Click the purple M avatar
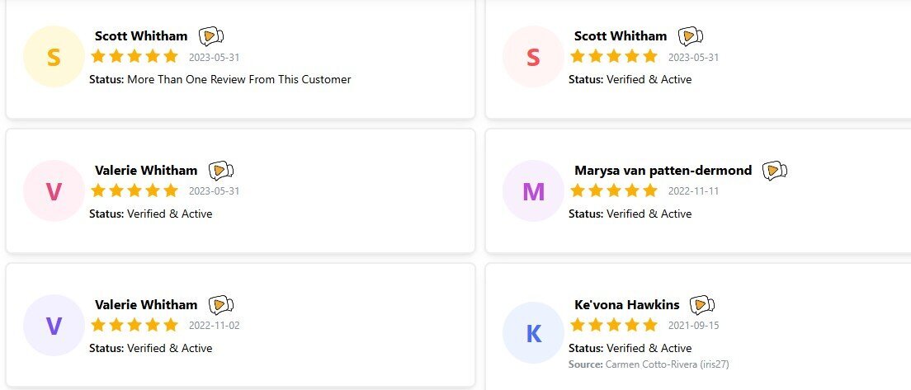Image resolution: width=911 pixels, height=390 pixels. [533, 191]
